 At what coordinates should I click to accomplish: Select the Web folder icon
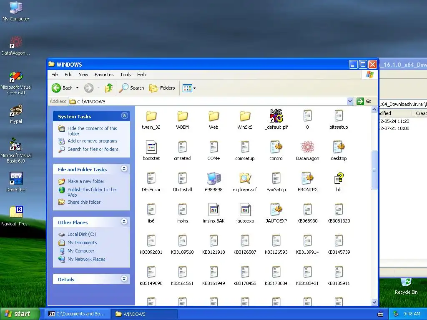point(214,117)
